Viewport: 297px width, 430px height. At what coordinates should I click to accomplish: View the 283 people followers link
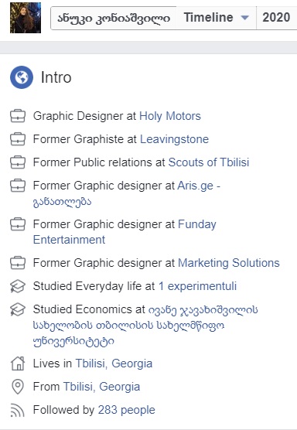tap(126, 410)
